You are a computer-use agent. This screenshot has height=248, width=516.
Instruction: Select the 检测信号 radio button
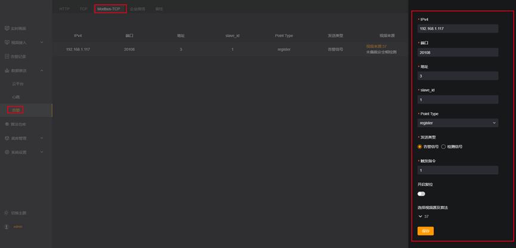(x=443, y=147)
